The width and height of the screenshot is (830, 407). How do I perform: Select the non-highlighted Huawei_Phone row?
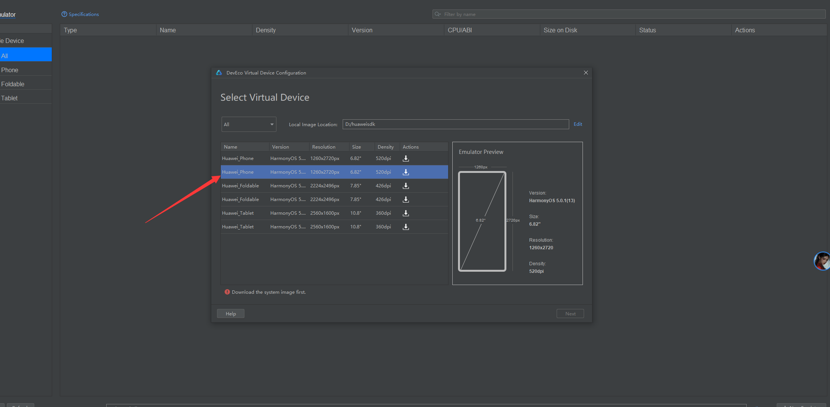[334, 158]
